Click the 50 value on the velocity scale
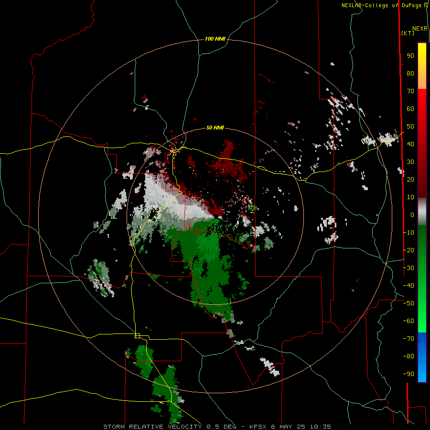430x430 pixels. coord(410,127)
